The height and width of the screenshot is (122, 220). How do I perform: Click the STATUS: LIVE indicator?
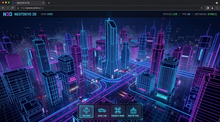(x=170, y=14)
